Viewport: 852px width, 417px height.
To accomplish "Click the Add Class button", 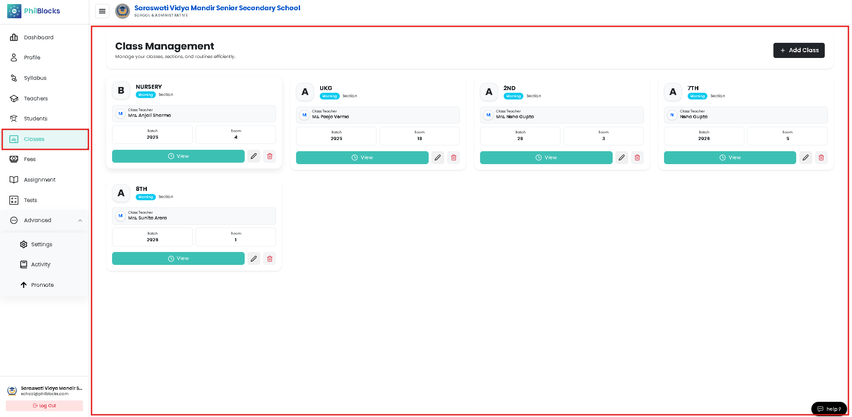I will click(x=799, y=50).
